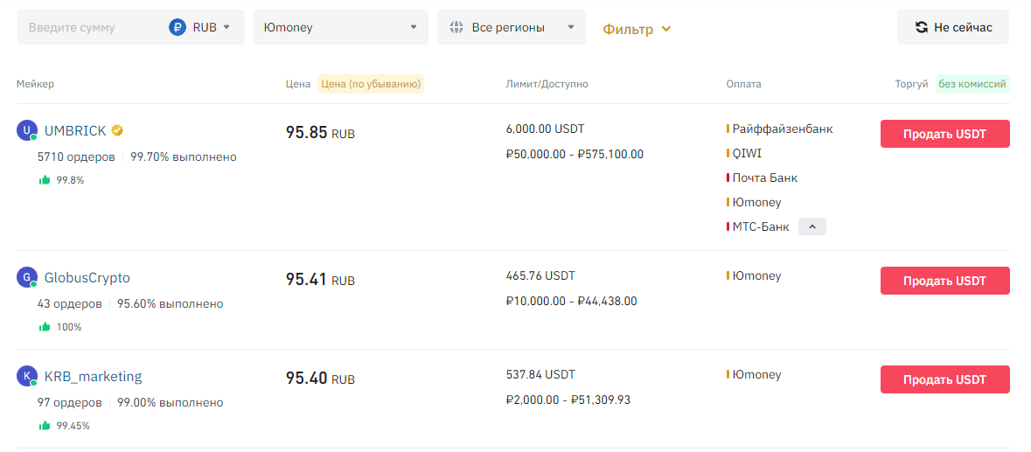Click '43 ордеров' stat text
This screenshot has height=452, width=1031.
[x=70, y=304]
